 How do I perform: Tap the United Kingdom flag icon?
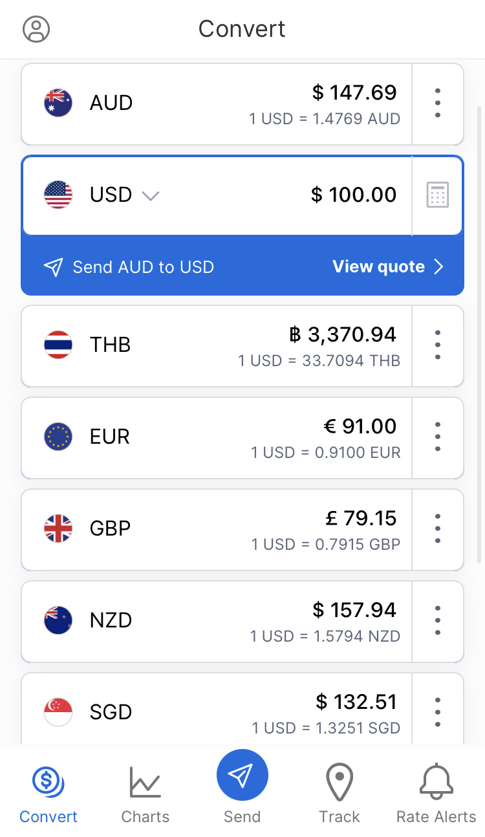pos(58,528)
